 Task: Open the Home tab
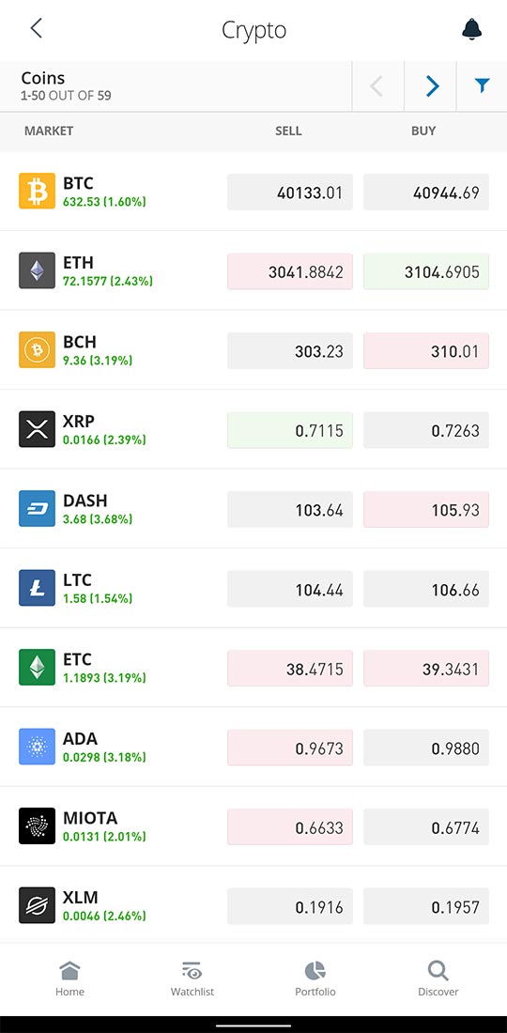tap(69, 979)
